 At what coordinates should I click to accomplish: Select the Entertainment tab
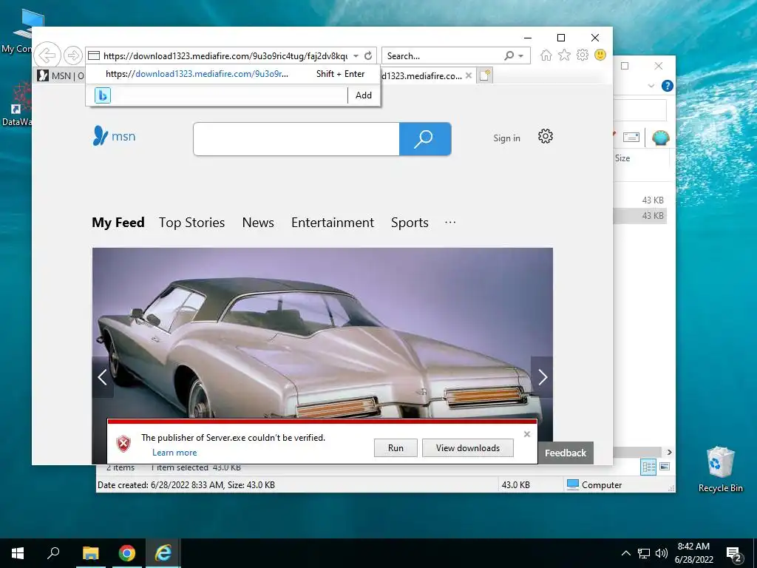(332, 223)
